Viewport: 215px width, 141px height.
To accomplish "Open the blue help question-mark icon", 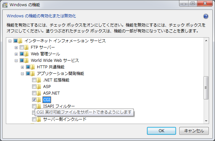I will click(x=206, y=16).
